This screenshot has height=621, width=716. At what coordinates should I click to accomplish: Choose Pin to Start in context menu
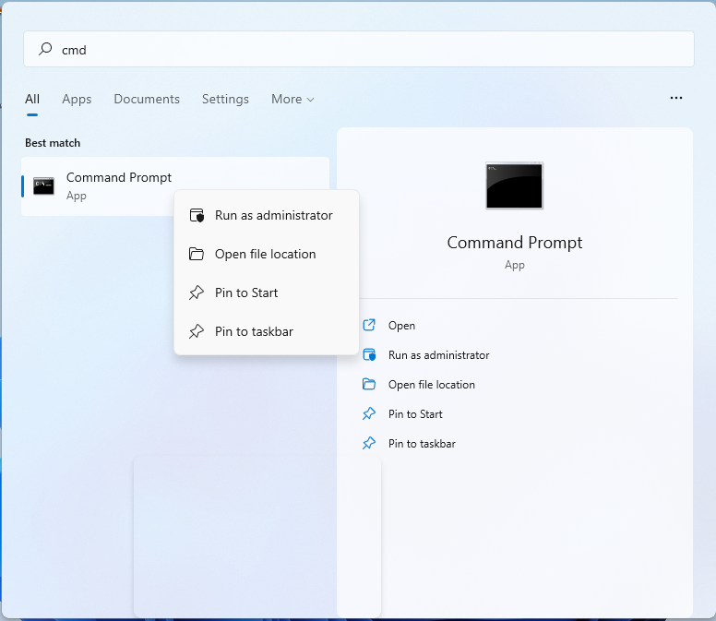pyautogui.click(x=267, y=293)
